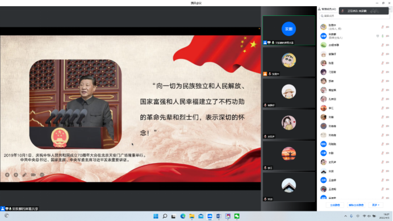Screen dimensions: 393x221
Task: Toggle the muted microphone for the 20-prefixed member
Action: tap(382, 45)
